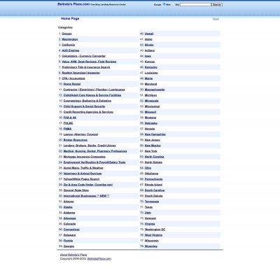
Task: Open Calculators - Currency Converter link
Action: (84, 56)
